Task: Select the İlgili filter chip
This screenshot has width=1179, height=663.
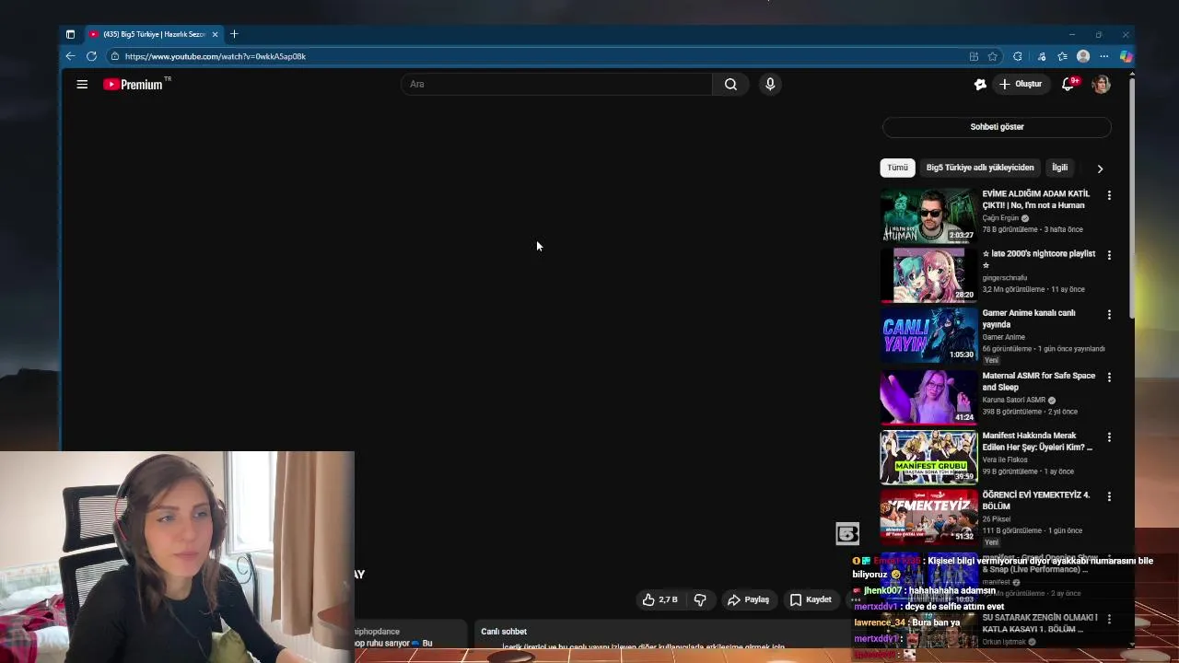Action: point(1060,168)
